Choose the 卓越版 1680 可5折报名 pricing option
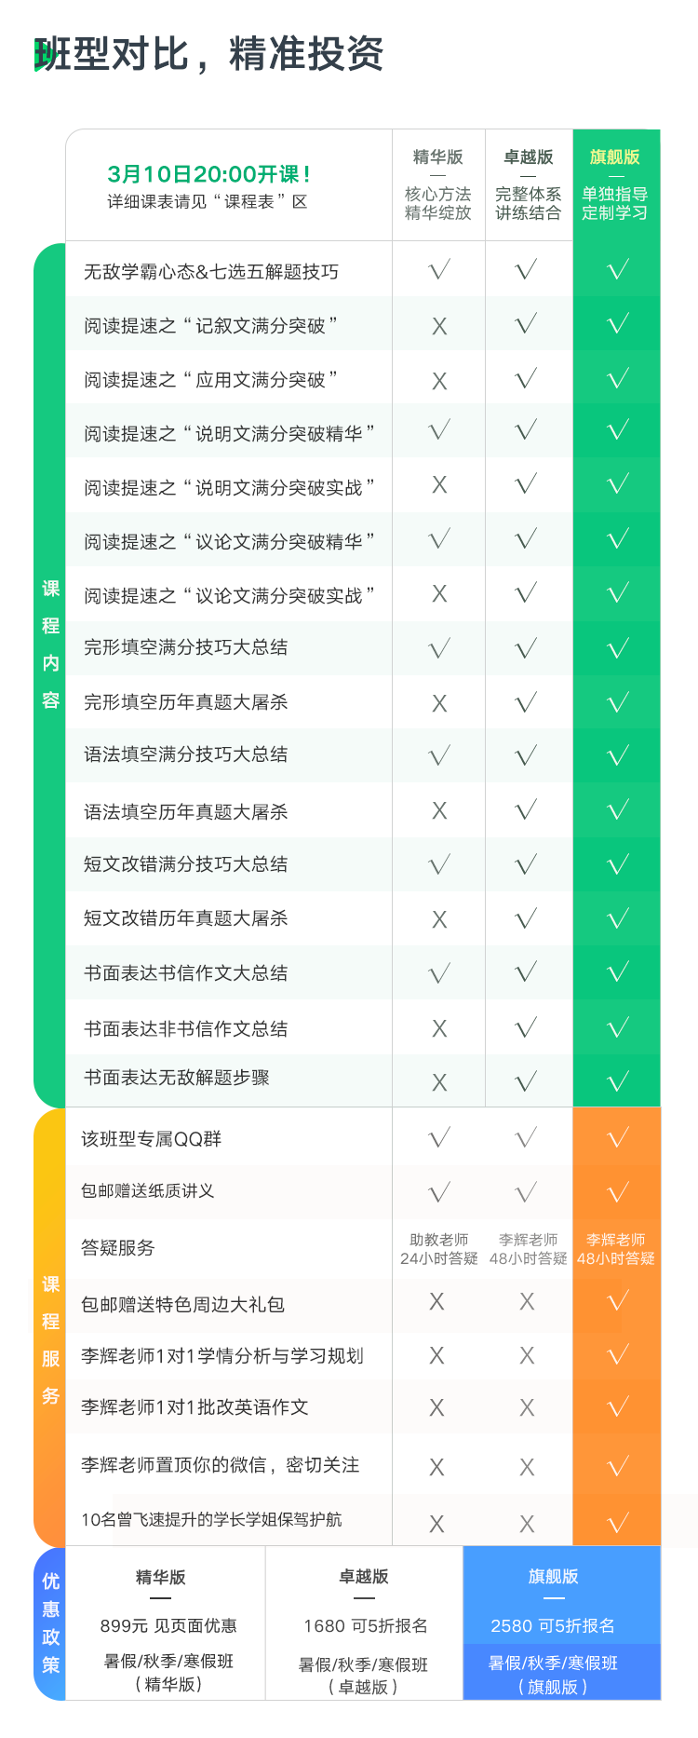This screenshot has width=698, height=1738. tap(365, 1625)
